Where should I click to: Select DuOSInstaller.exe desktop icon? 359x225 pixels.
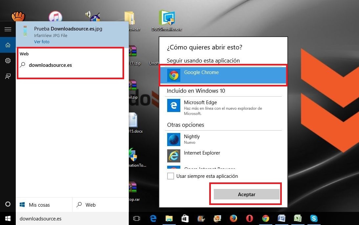click(167, 21)
